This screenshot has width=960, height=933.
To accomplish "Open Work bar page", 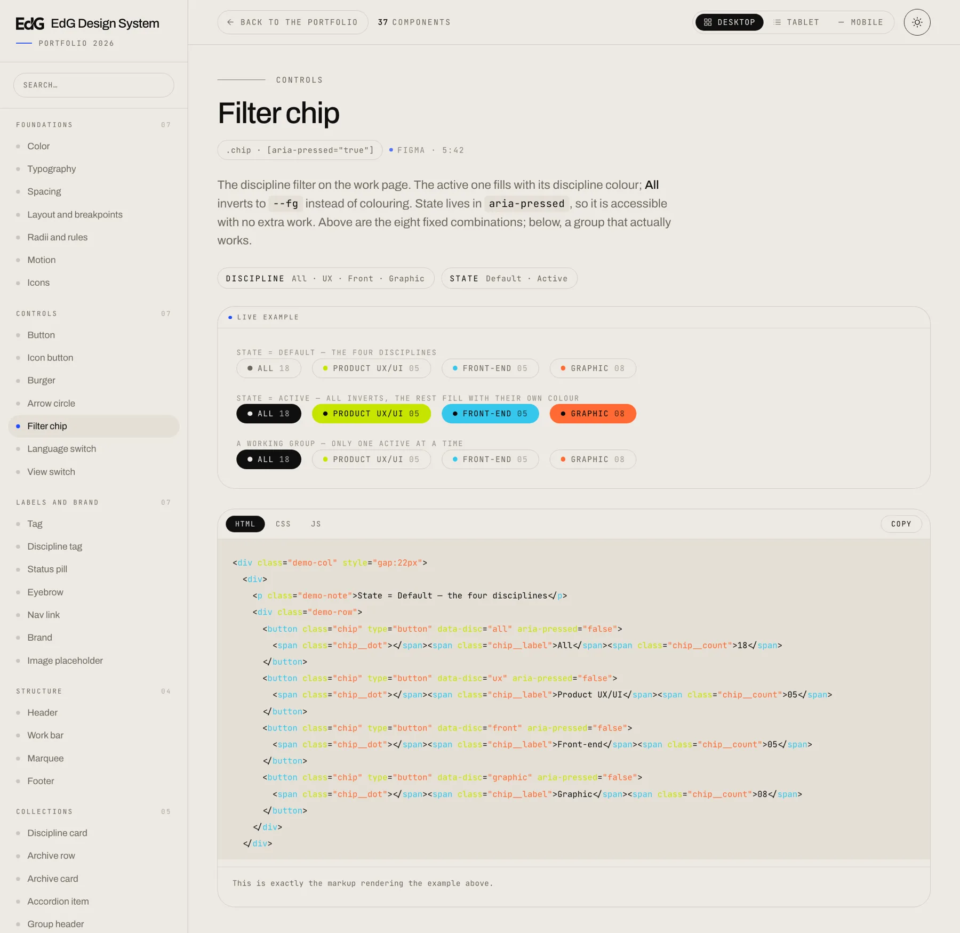I will (94, 735).
